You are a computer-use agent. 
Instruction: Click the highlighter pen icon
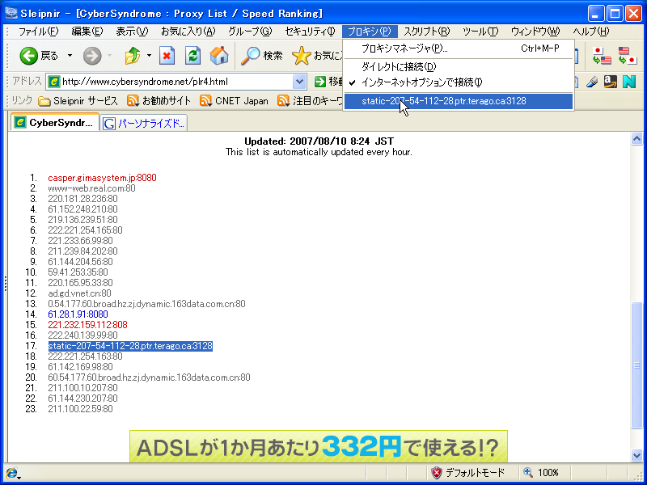pos(592,82)
